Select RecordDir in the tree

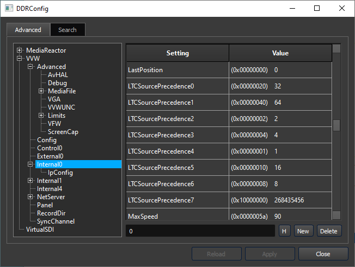pyautogui.click(x=51, y=213)
